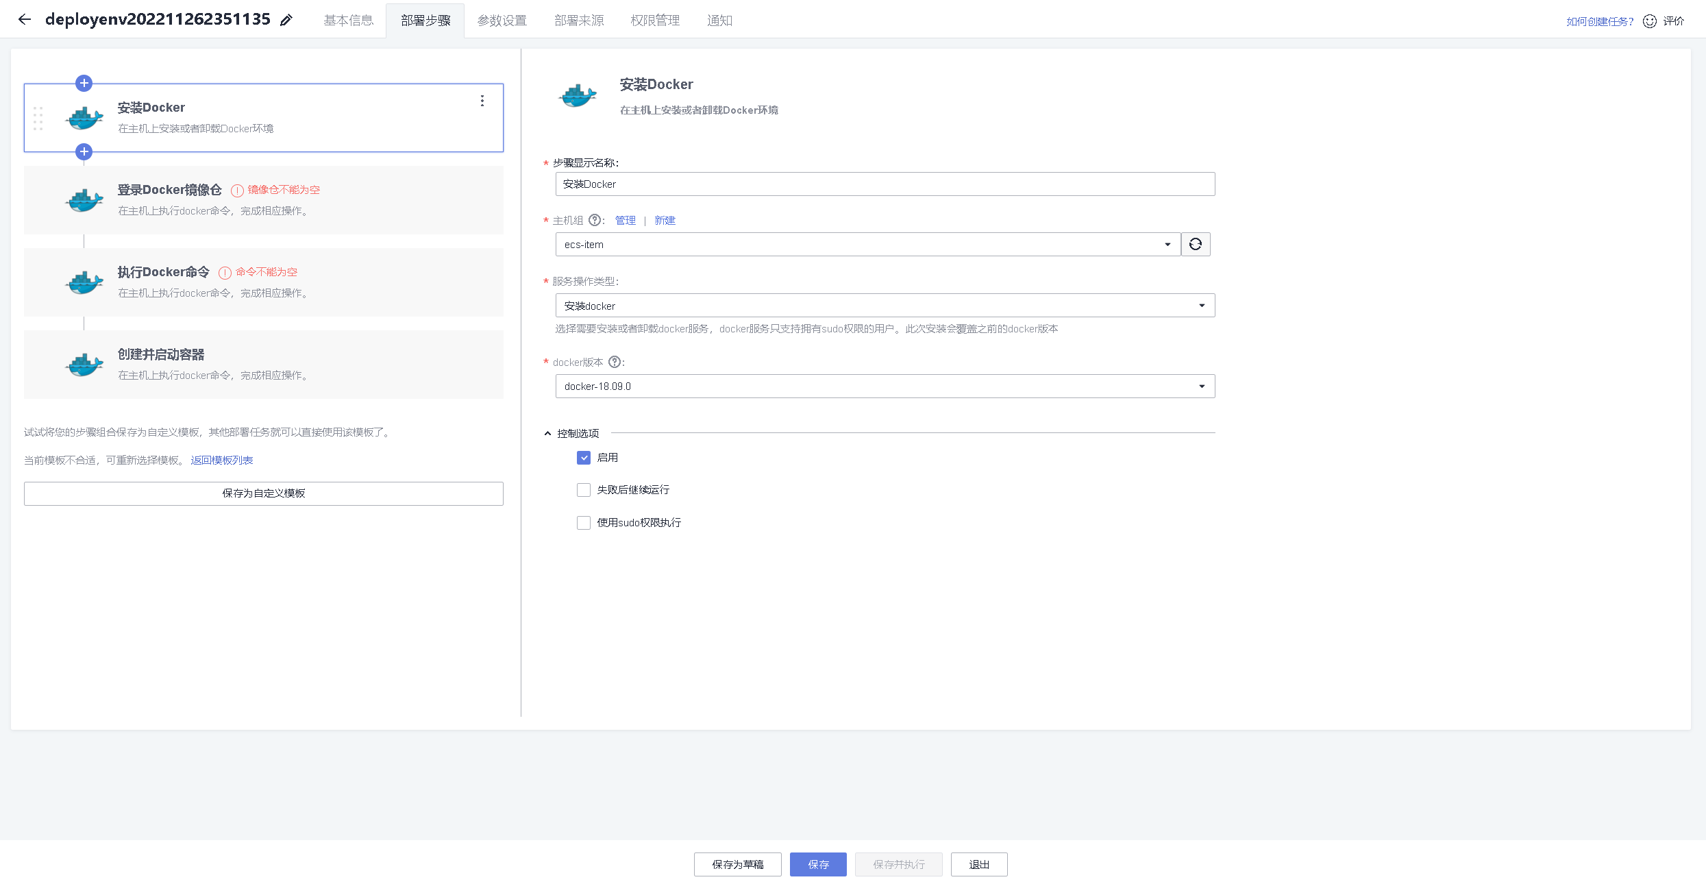1706x884 pixels.
Task: Click the pencil edit icon beside task name
Action: tap(286, 20)
